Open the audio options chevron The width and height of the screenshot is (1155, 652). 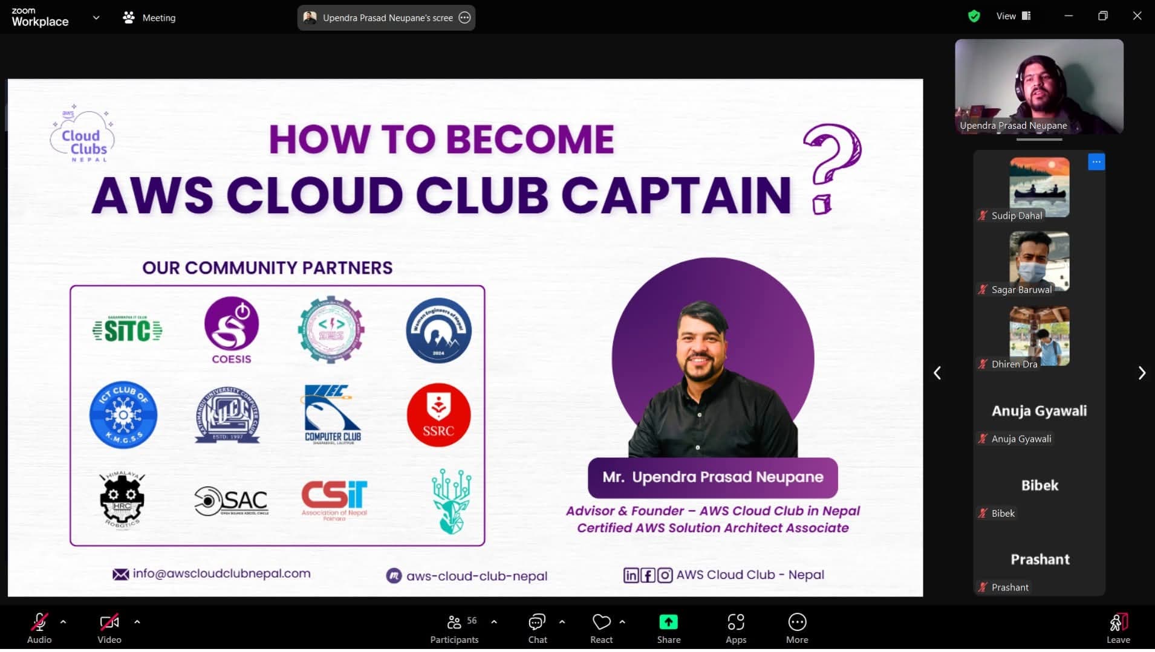click(63, 621)
